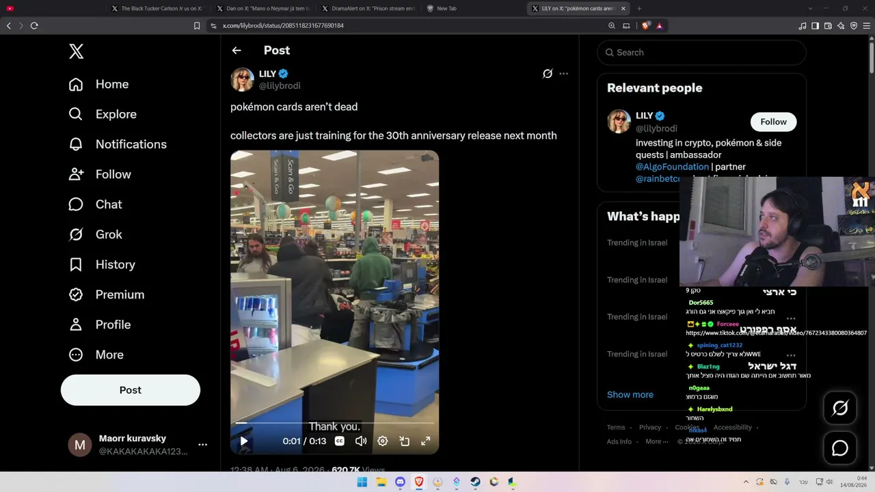Screen dimensions: 875x492
Task: Open the Terms footer link
Action: point(616,427)
